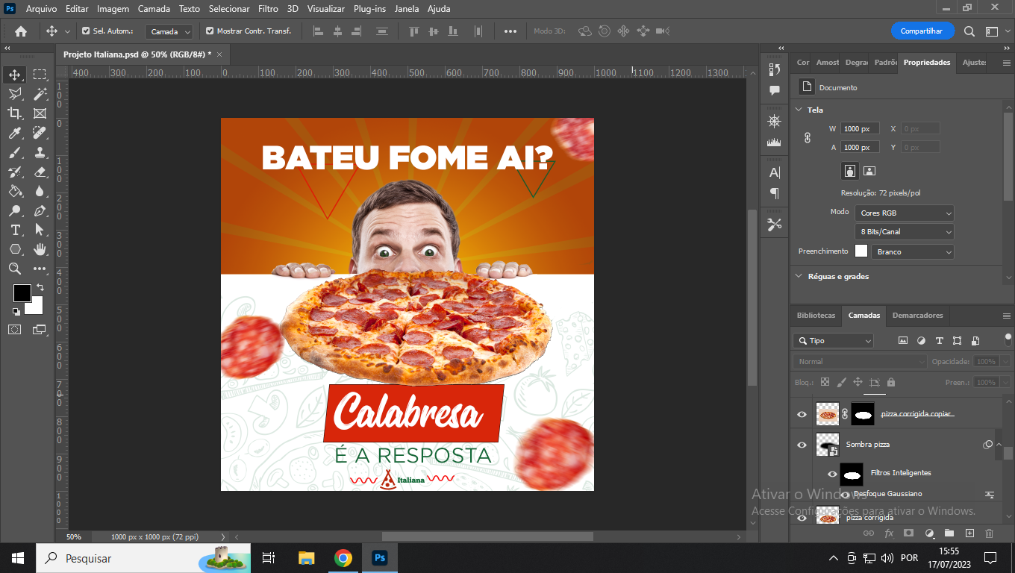Select the Paint Bucket tool
The width and height of the screenshot is (1015, 573).
click(15, 191)
